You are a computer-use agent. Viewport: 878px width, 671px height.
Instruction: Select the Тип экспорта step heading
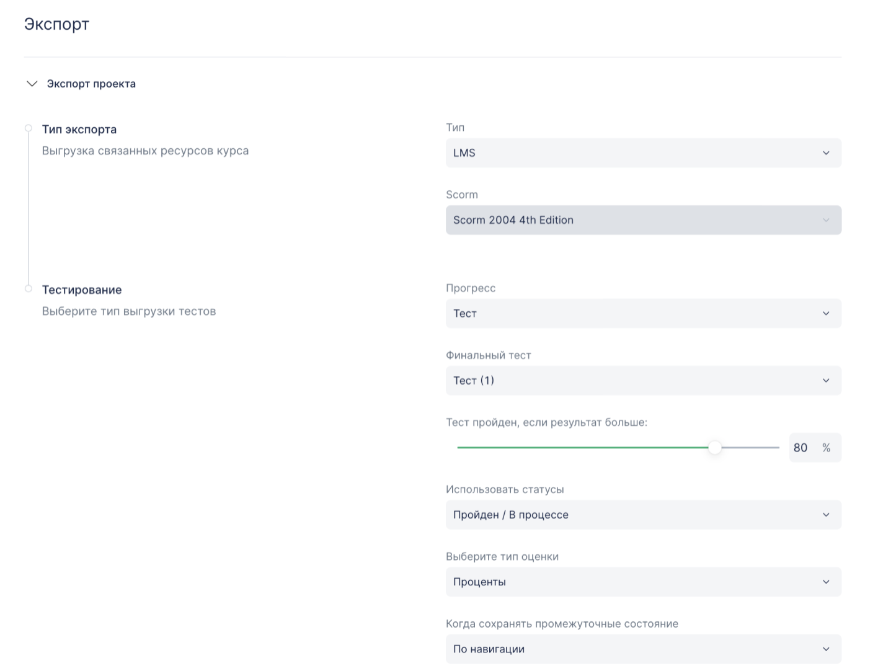79,130
